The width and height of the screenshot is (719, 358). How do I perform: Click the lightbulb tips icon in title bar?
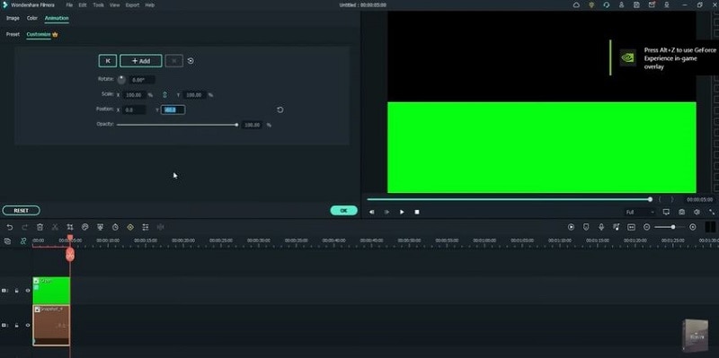point(591,5)
